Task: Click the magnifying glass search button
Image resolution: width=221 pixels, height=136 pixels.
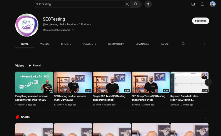Action: tap(136, 4)
